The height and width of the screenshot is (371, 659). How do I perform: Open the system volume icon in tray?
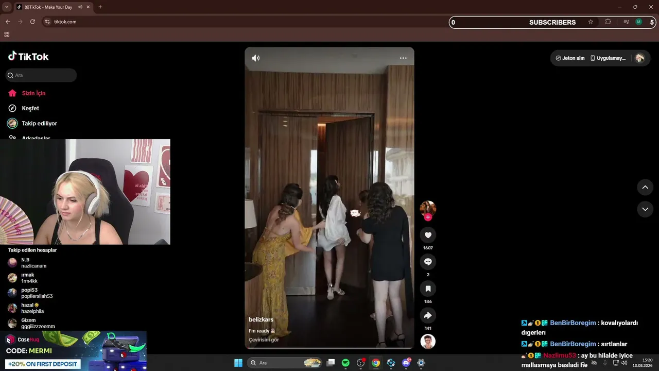(x=625, y=363)
